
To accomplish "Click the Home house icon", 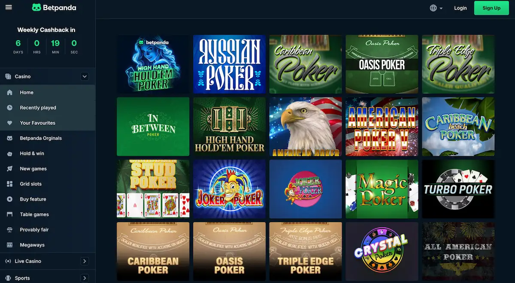I will [x=10, y=92].
